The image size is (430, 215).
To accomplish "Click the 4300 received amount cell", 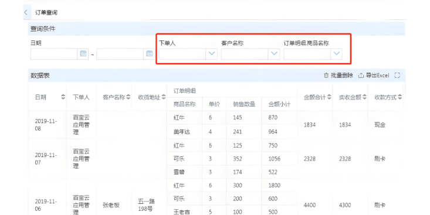I will click(345, 205).
